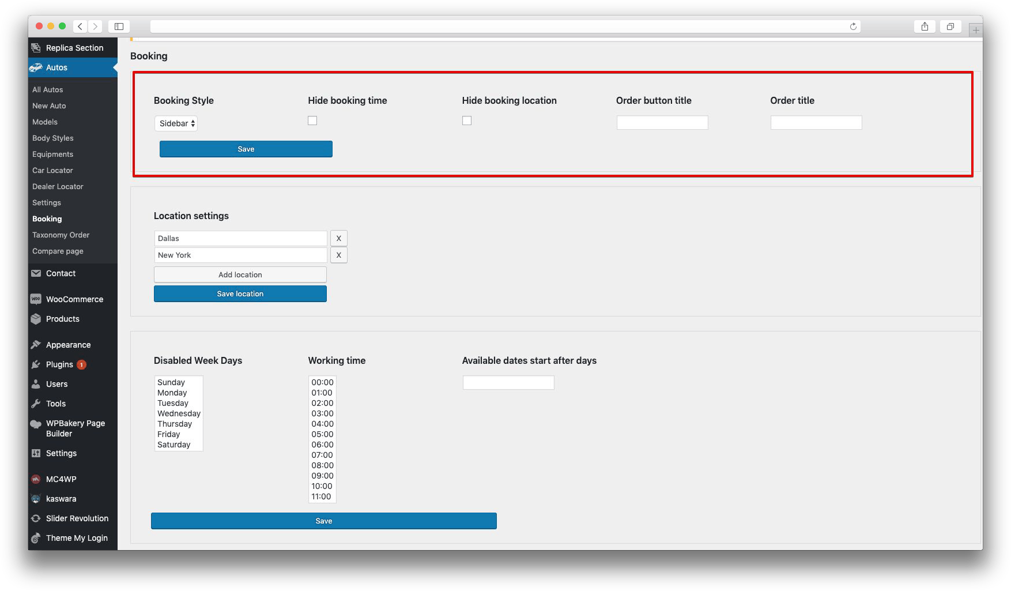The height and width of the screenshot is (591, 1011).
Task: Click the browser address bar
Action: tap(505, 27)
